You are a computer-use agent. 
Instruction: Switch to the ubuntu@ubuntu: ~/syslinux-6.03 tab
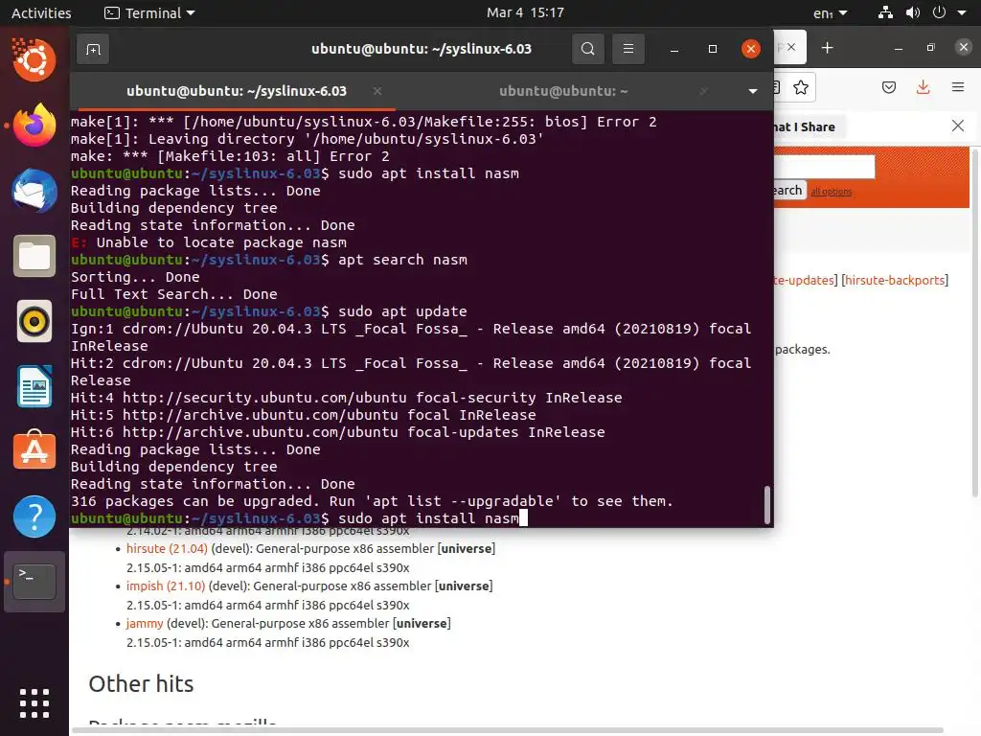236,91
